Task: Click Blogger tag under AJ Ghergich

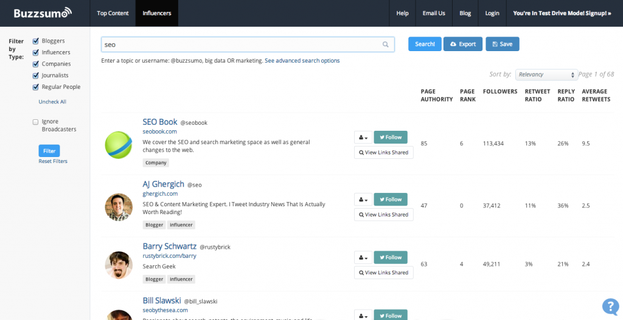Action: (x=154, y=225)
